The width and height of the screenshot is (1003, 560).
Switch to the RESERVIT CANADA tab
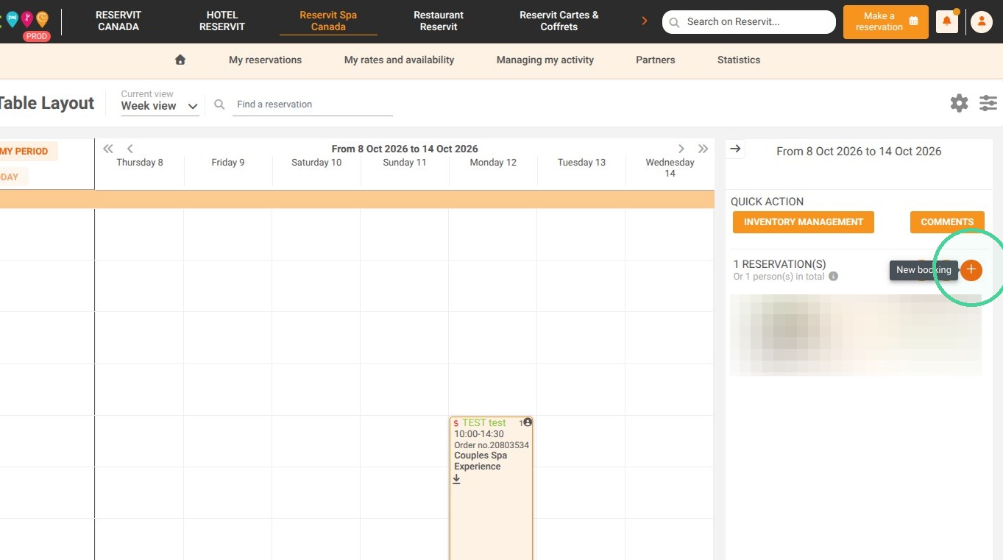point(118,21)
